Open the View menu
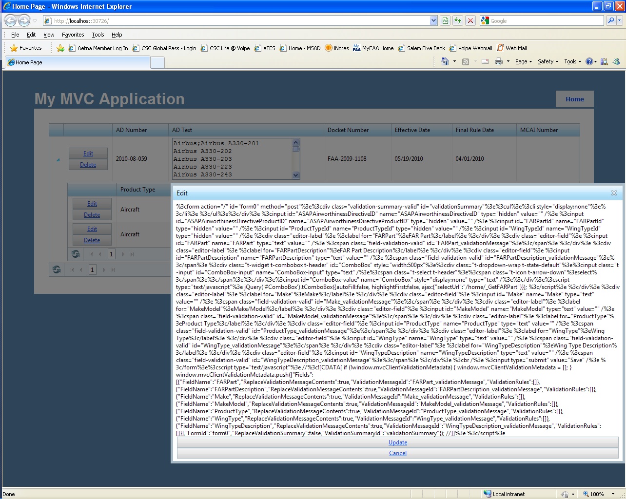 [49, 35]
